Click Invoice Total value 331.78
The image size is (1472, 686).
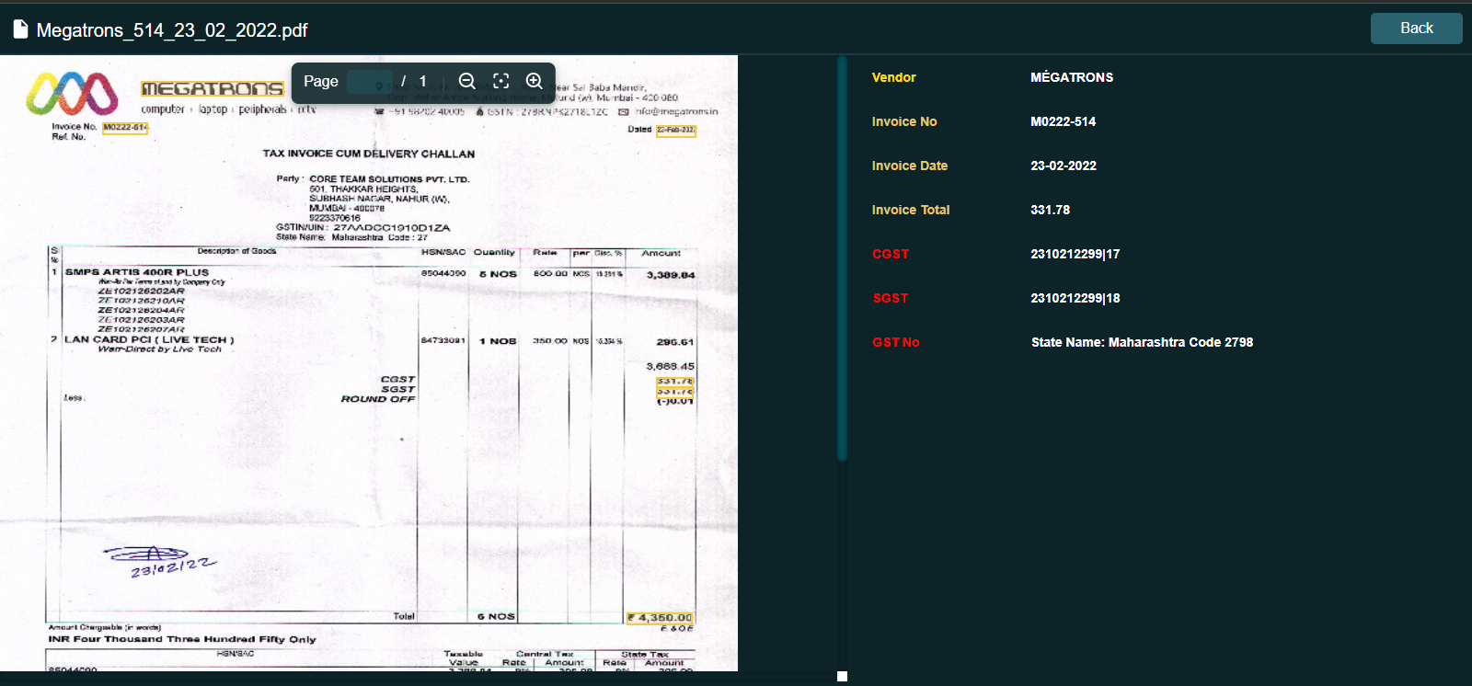1050,210
